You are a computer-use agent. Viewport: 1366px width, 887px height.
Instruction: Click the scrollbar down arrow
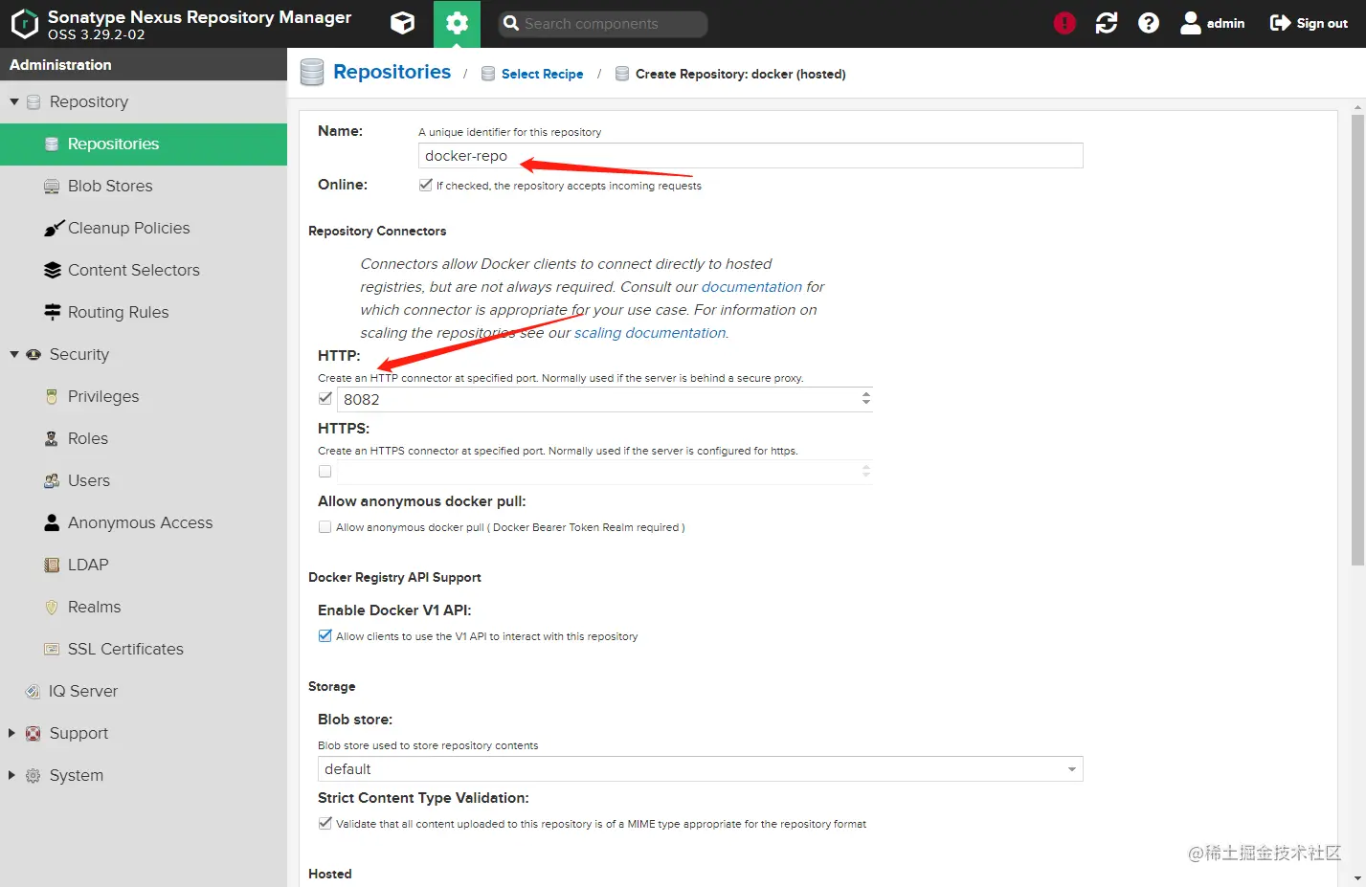pos(1357,877)
